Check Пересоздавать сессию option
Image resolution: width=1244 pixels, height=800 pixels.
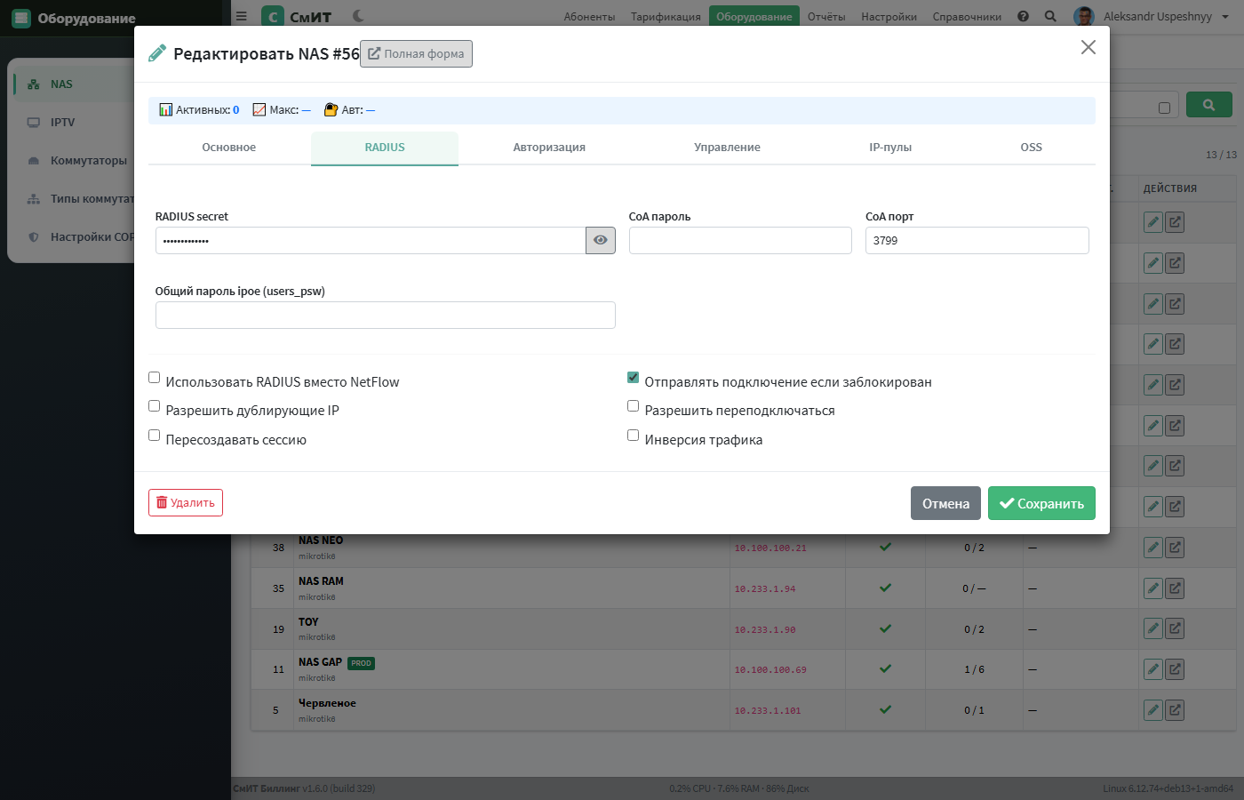[x=154, y=436]
